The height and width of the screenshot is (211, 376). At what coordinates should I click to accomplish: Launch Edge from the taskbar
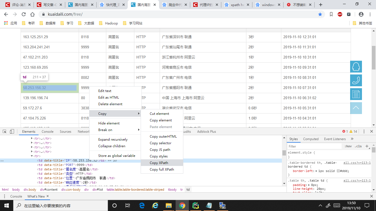pyautogui.click(x=142, y=205)
